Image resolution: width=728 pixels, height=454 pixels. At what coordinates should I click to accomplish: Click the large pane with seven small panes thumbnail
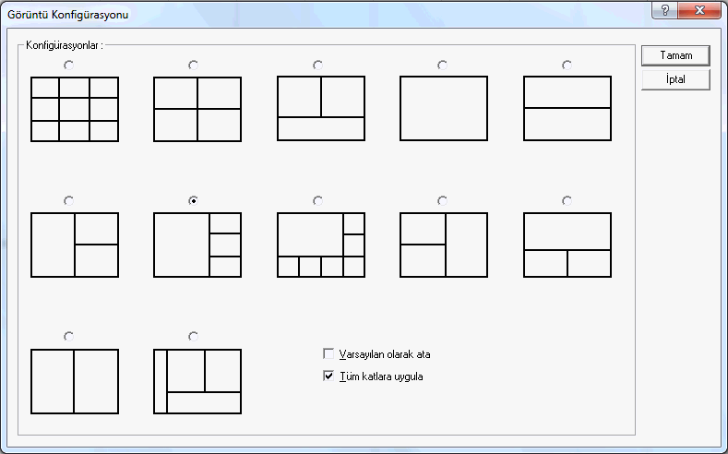pos(321,245)
